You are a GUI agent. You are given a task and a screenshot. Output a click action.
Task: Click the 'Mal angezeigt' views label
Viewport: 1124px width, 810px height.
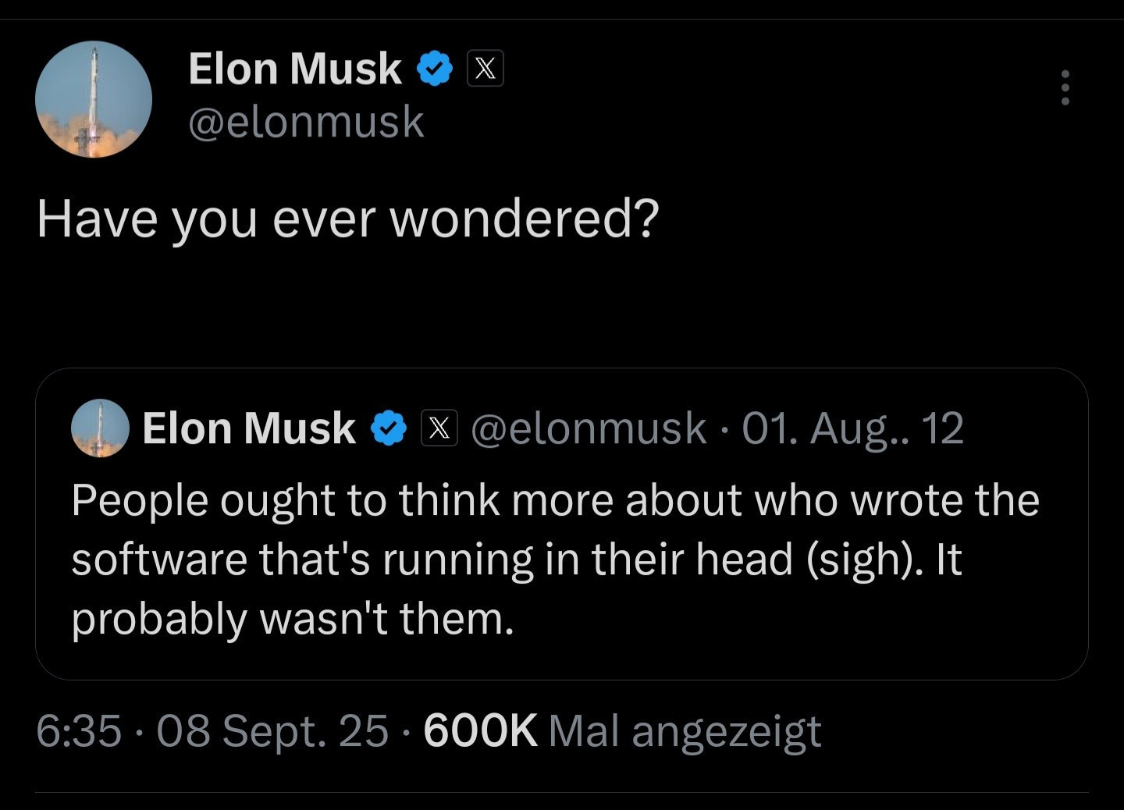coord(685,730)
